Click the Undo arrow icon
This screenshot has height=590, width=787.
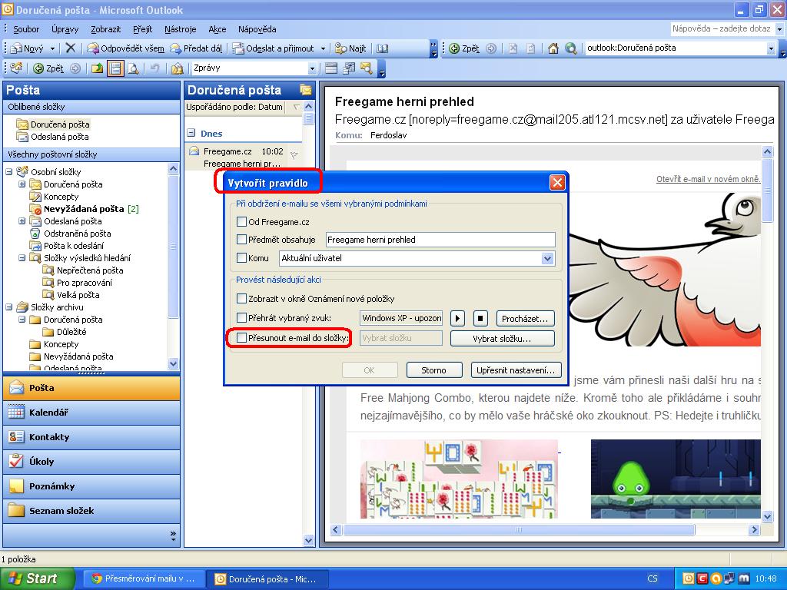pos(155,68)
